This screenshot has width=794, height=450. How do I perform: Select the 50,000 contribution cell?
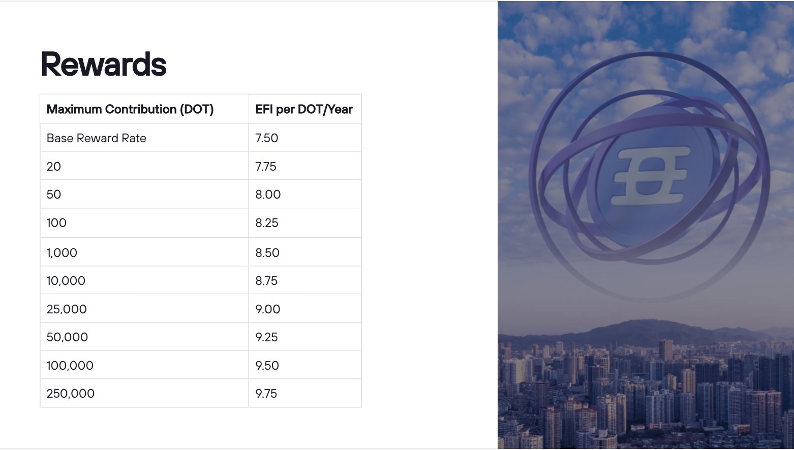144,336
